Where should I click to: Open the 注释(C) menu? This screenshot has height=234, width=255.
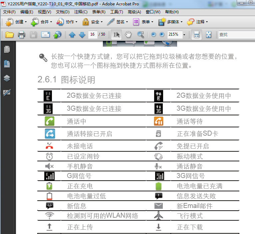(x=81, y=12)
